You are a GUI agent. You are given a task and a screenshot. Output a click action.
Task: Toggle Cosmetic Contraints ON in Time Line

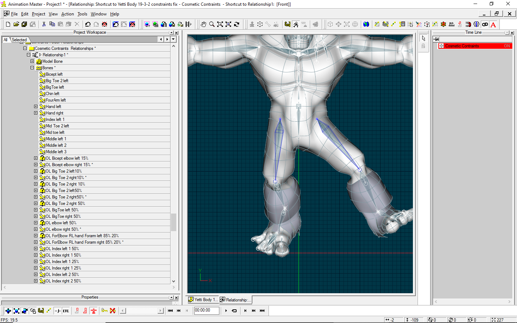click(x=507, y=46)
